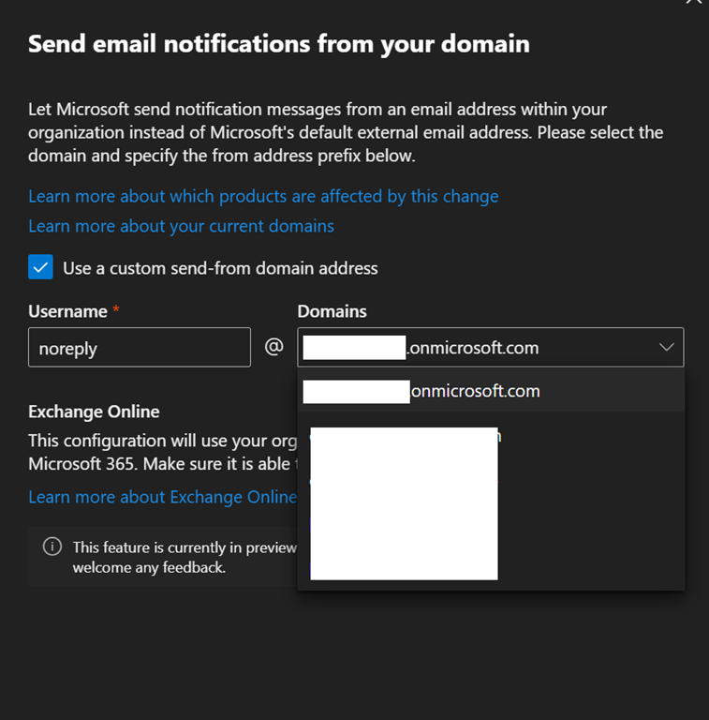This screenshot has width=709, height=720.
Task: Click the 'Send email notifications from your domain' heading
Action: (x=278, y=44)
